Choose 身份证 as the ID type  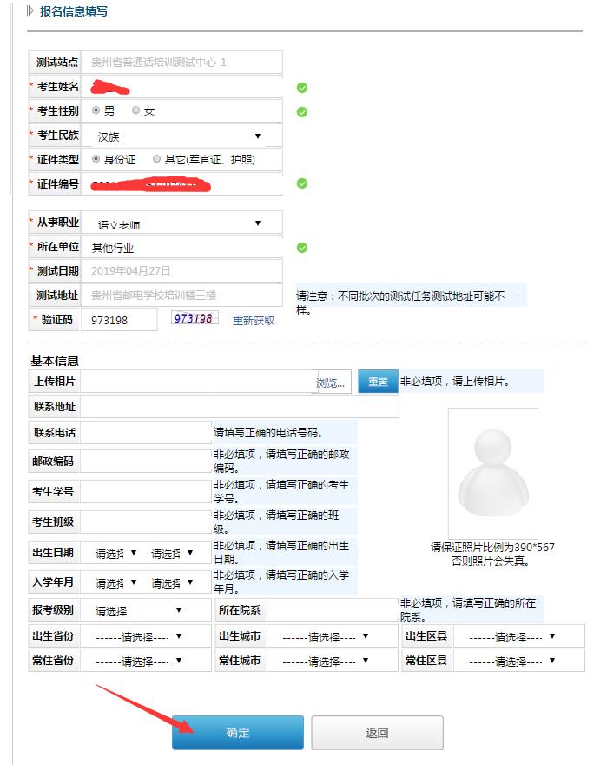[96, 160]
